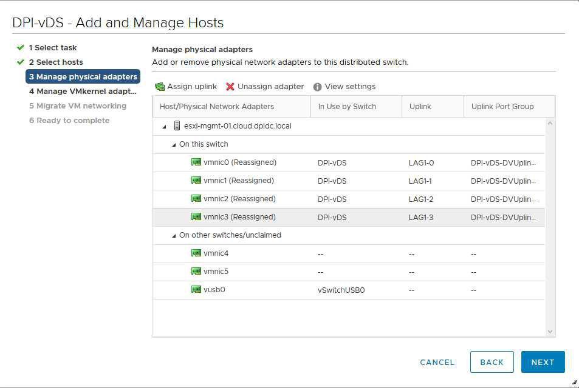Click the View settings info icon
579x388 pixels.
317,87
